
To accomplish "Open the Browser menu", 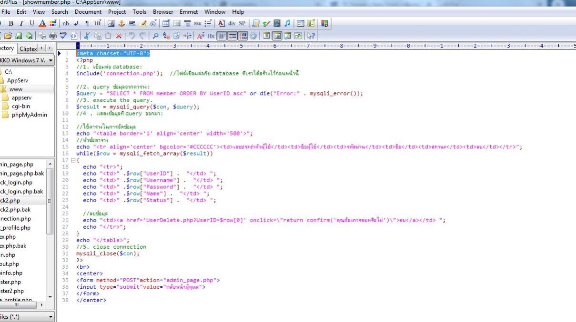I will coord(163,12).
